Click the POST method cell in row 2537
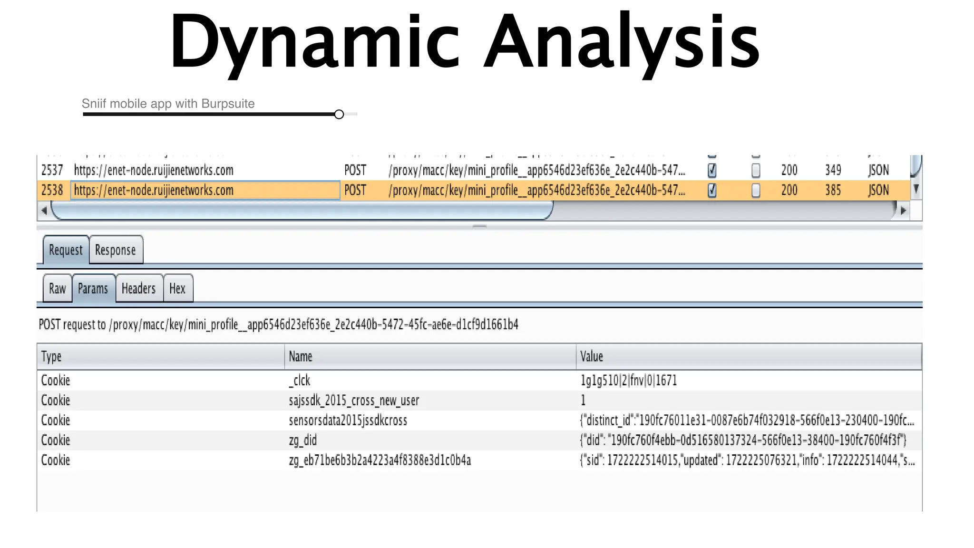 coord(355,170)
